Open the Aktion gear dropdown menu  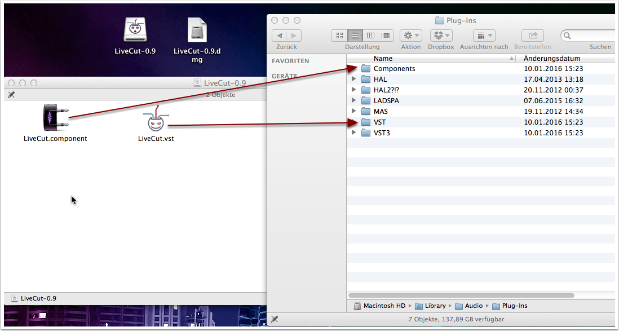[x=410, y=36]
